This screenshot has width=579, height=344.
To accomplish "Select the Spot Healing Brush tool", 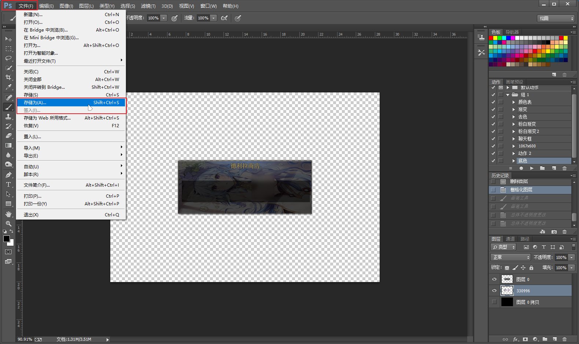I will (8, 97).
